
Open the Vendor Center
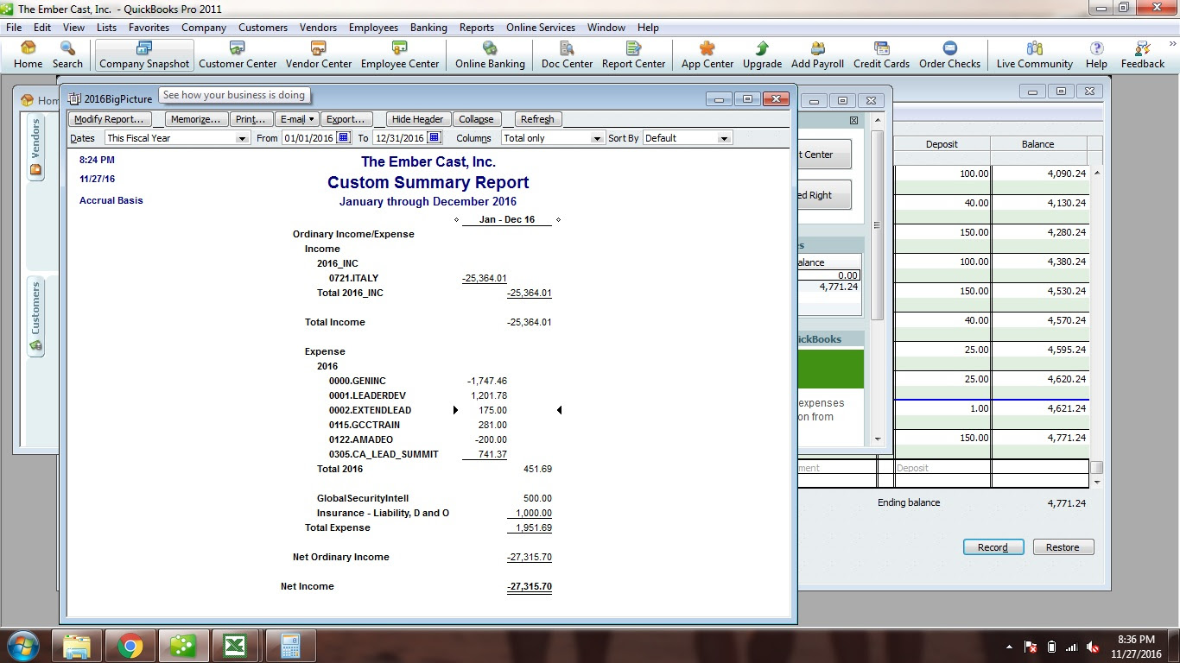coord(319,55)
